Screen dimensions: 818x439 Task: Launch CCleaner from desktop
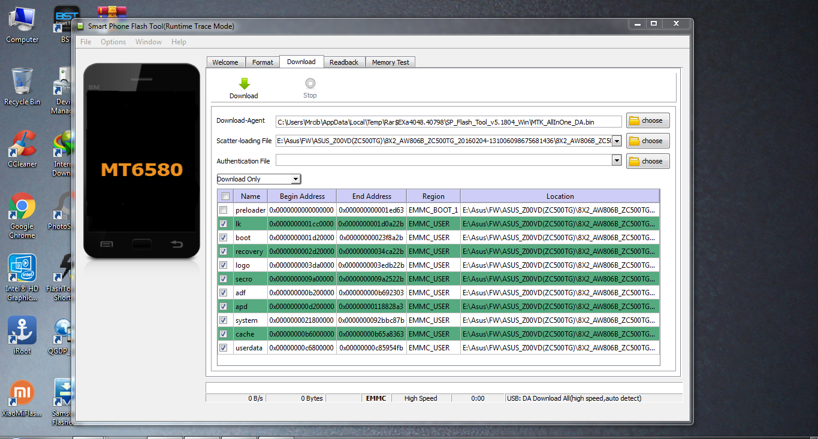pos(22,150)
